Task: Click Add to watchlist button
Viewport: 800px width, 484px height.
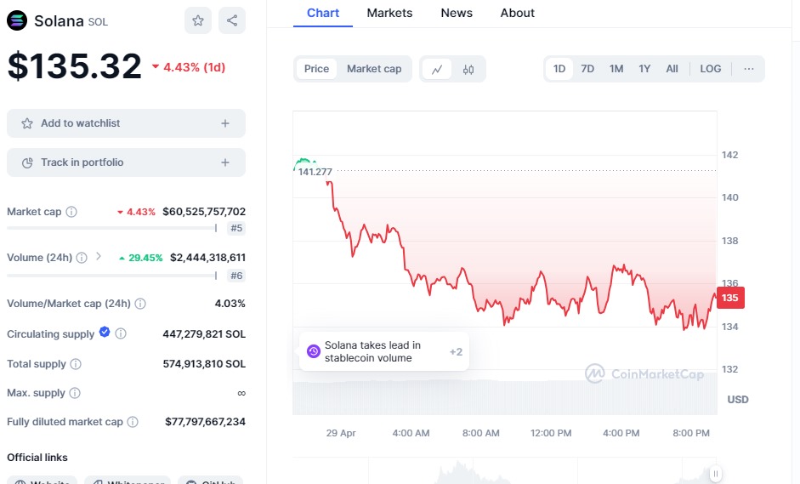Action: point(126,123)
